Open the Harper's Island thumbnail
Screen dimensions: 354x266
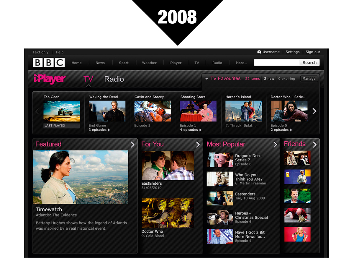244,111
